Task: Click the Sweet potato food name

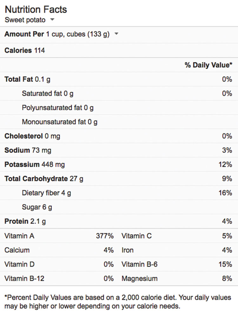Action: pos(25,20)
